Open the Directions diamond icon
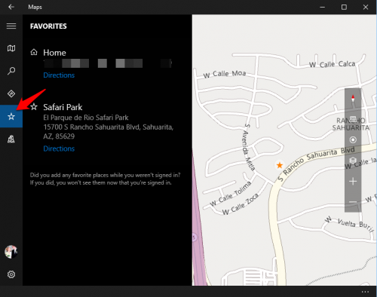Screen dimensions: 377x297 click(x=11, y=93)
